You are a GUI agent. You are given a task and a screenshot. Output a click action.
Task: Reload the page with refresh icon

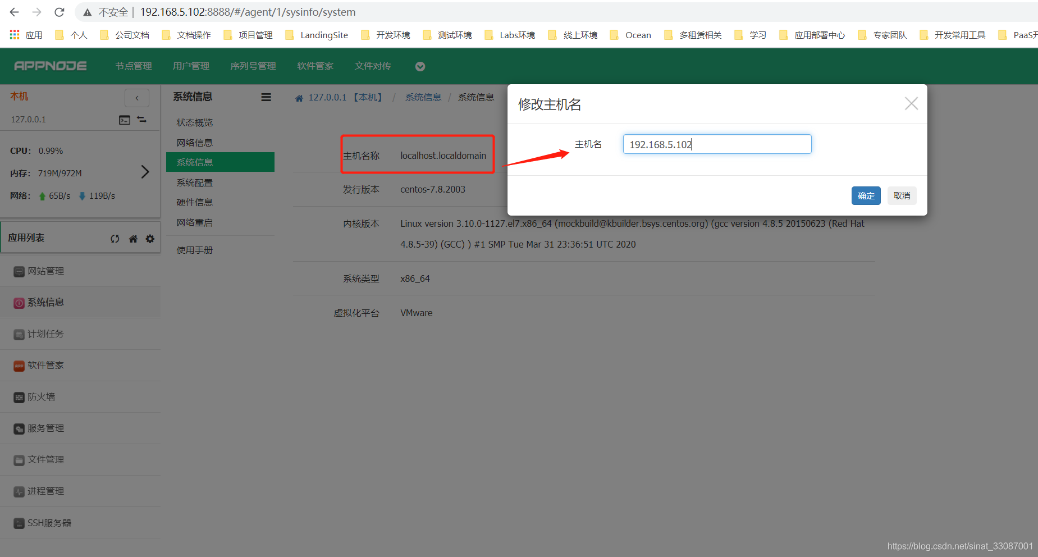pos(59,12)
